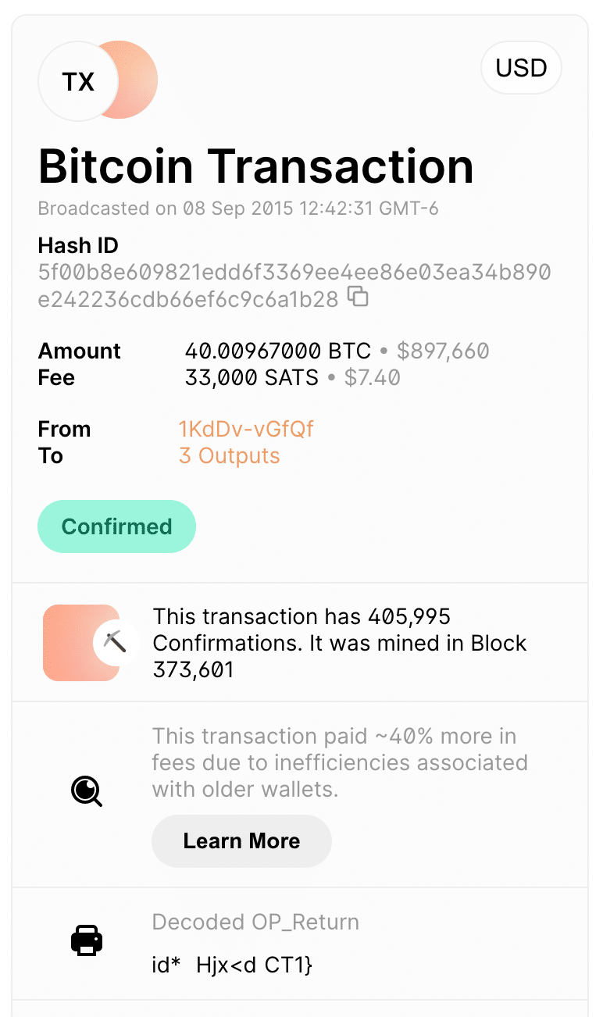Click the 33,000 SATS fee value
This screenshot has width=603, height=1017.
[252, 378]
